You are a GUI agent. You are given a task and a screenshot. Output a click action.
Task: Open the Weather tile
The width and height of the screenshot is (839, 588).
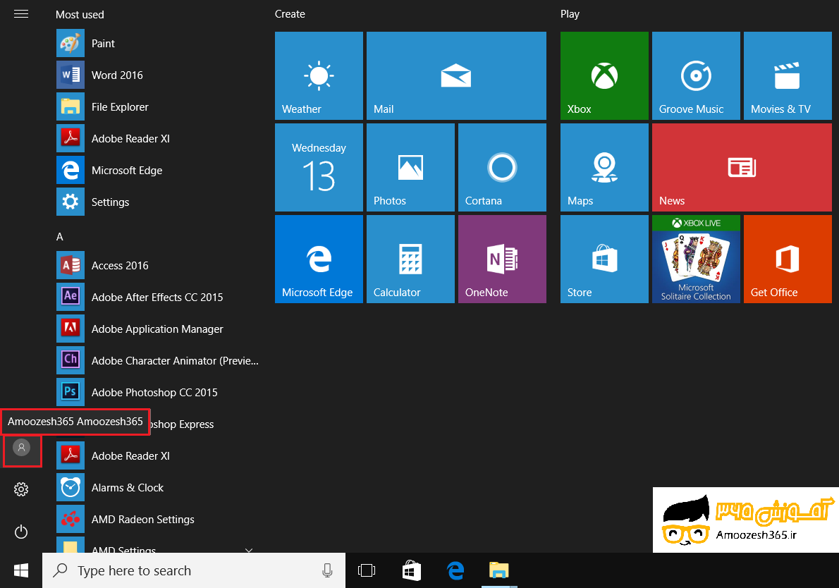point(319,75)
